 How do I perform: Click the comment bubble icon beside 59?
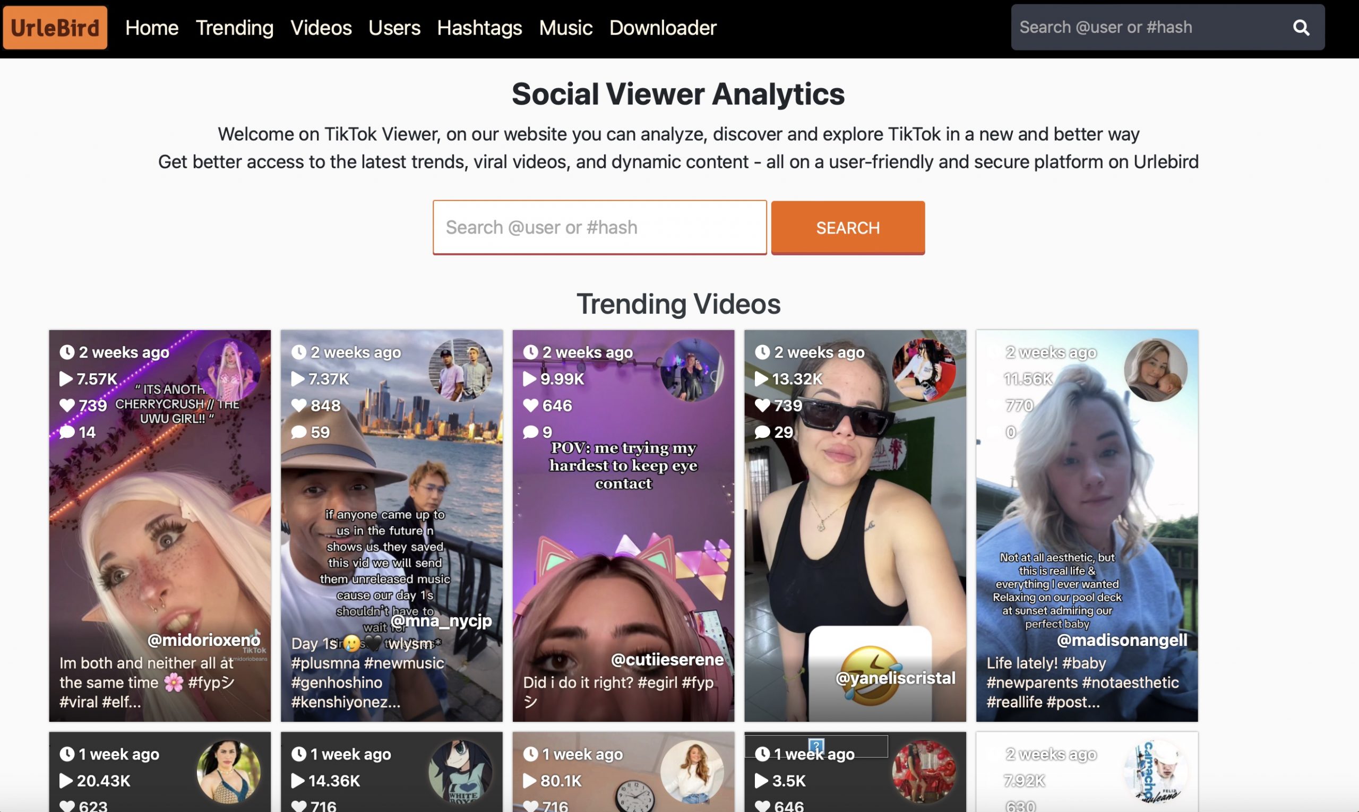(299, 432)
